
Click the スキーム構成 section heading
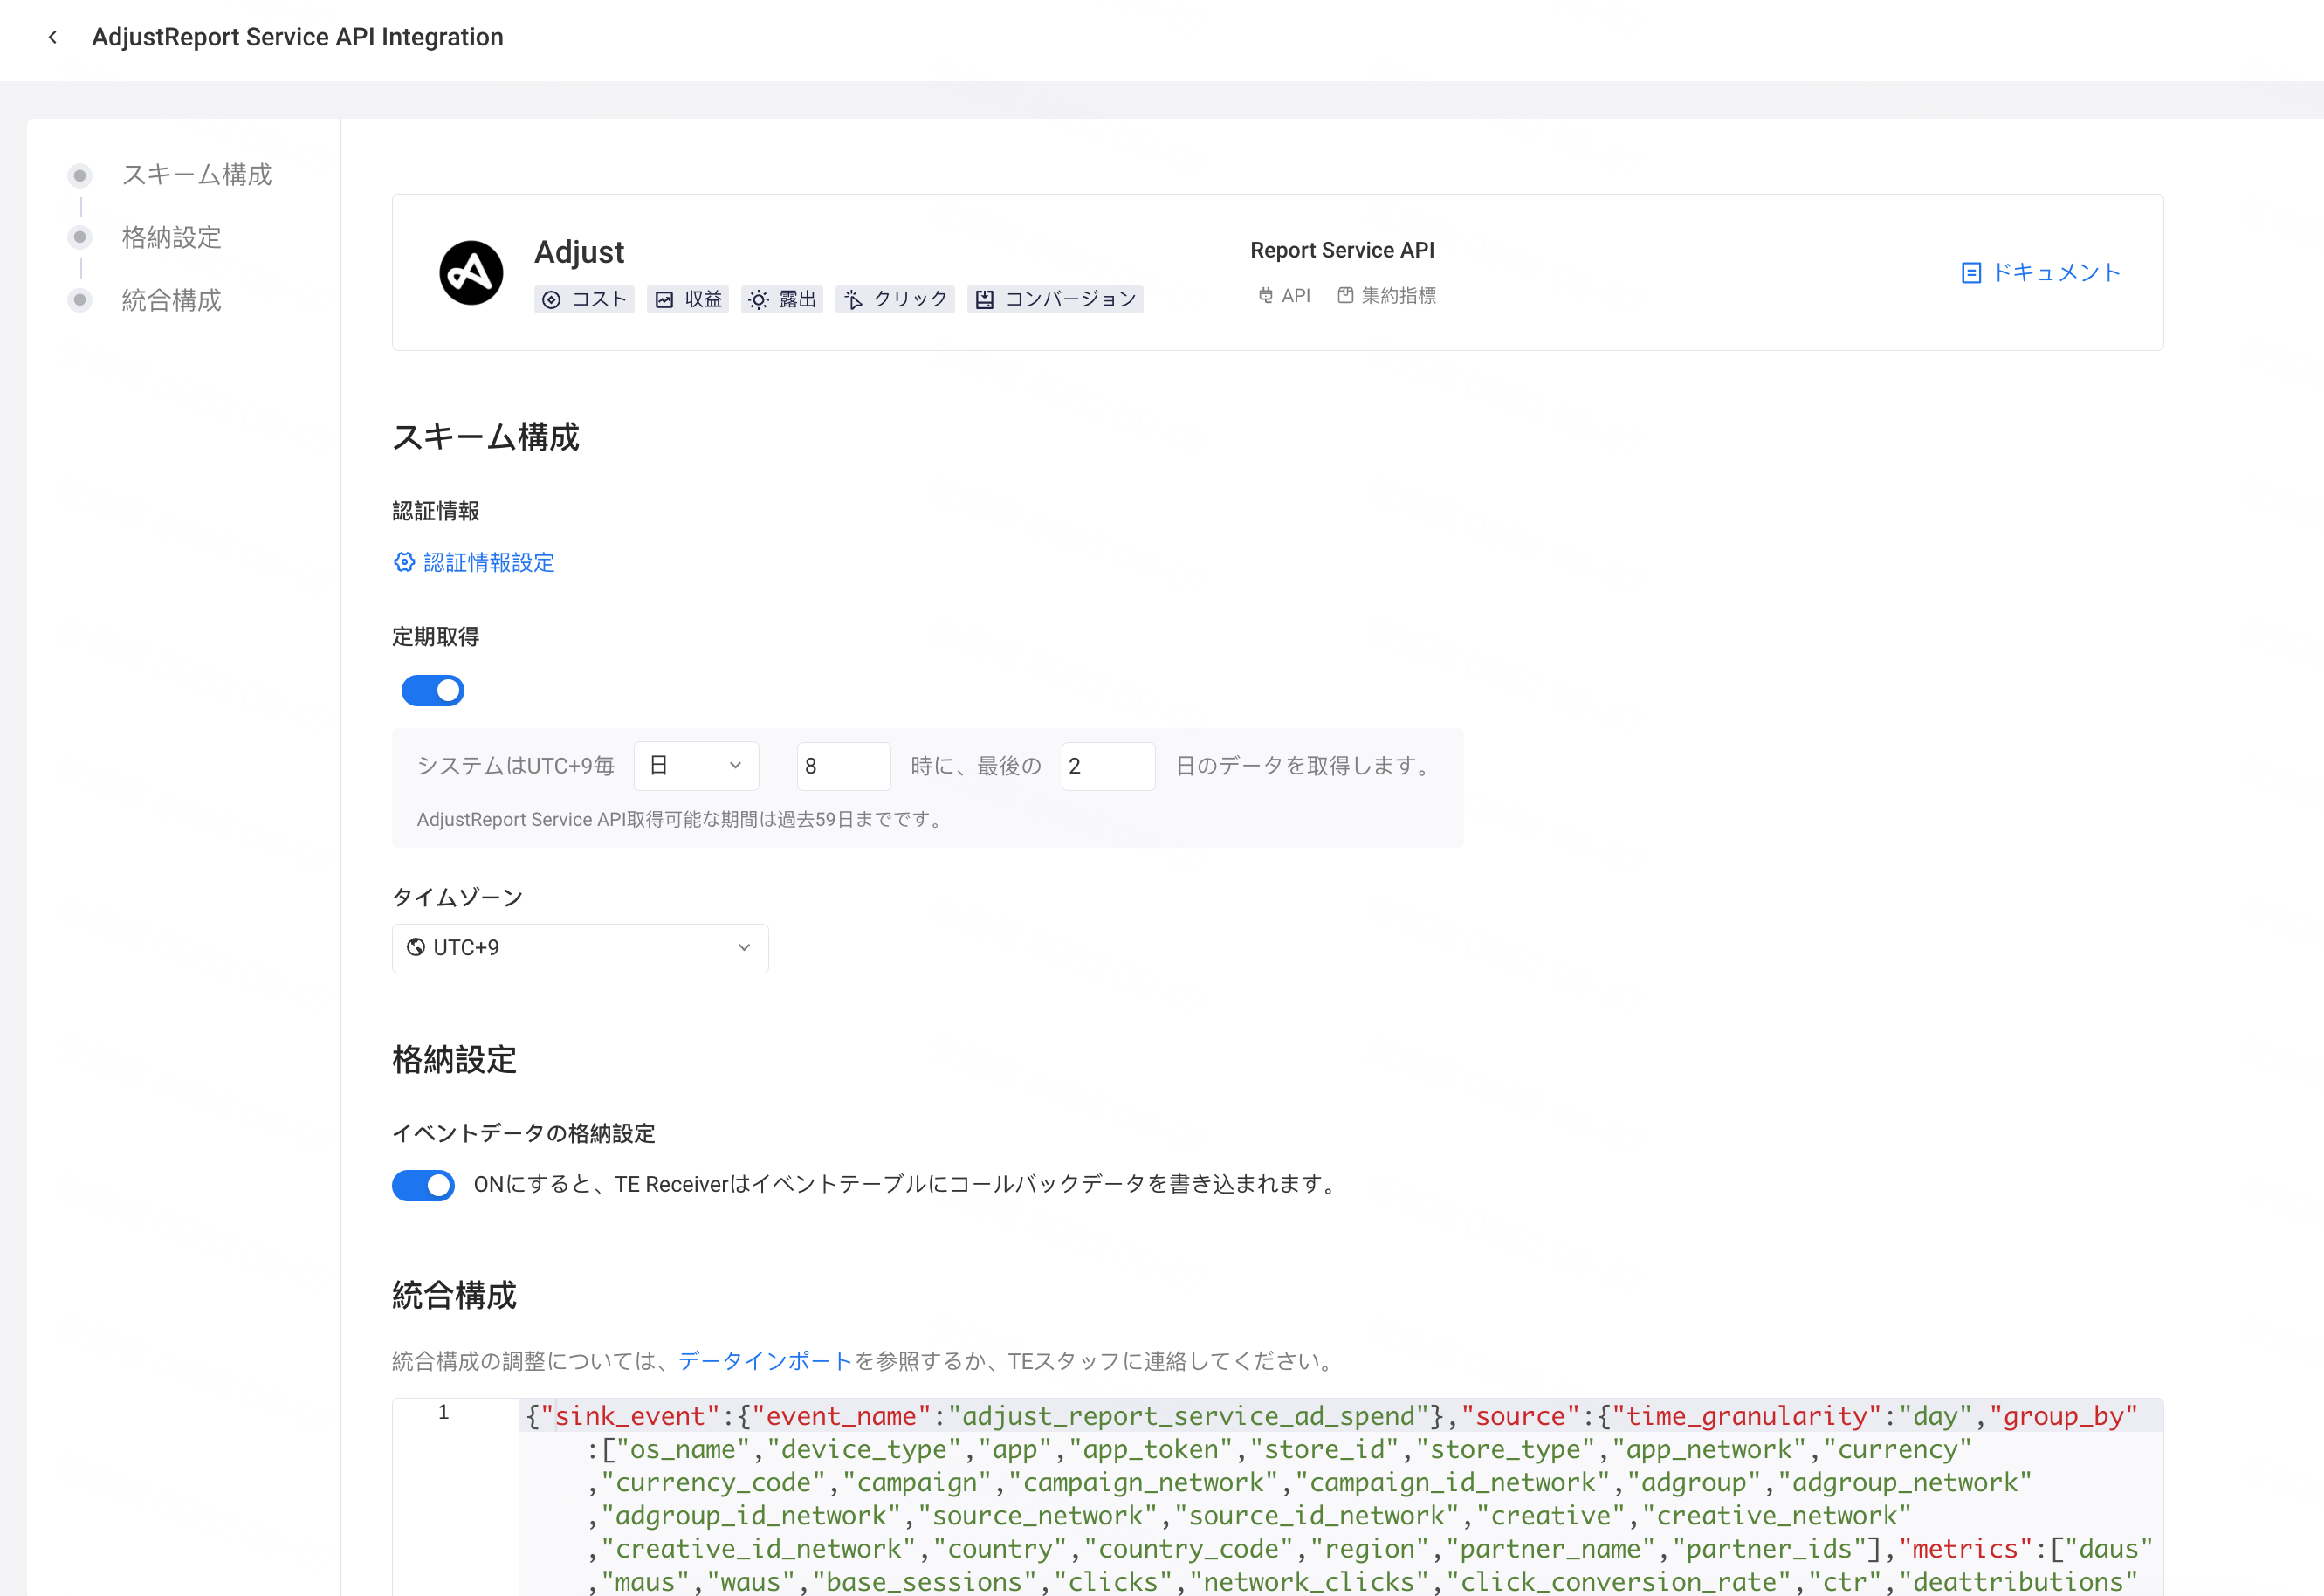click(x=486, y=437)
